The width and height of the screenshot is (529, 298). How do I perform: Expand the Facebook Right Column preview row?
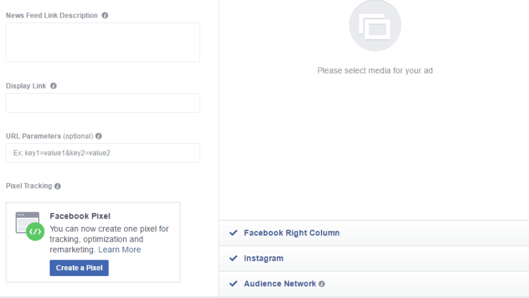point(374,233)
